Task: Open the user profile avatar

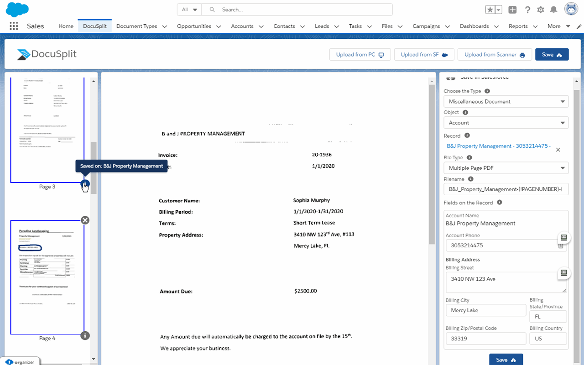Action: pos(571,9)
